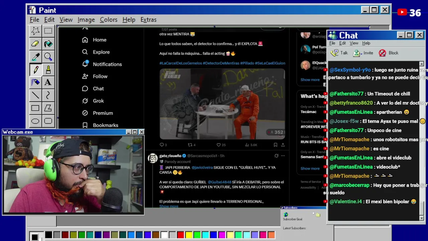
Task: Show more trends under What's happening
Action: [310, 168]
